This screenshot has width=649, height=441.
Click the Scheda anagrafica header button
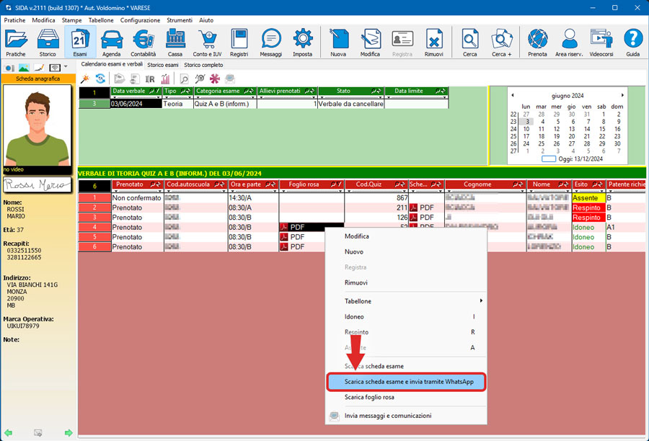[x=37, y=79]
